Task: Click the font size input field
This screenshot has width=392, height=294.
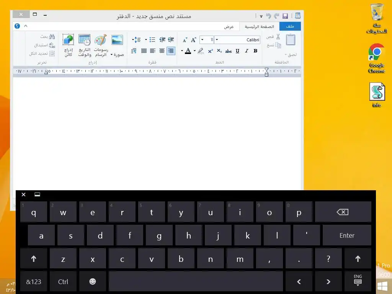Action: click(x=209, y=40)
